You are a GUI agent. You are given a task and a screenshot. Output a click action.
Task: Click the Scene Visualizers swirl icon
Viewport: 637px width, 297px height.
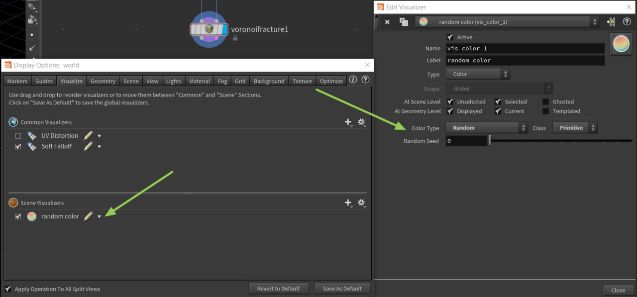click(13, 202)
